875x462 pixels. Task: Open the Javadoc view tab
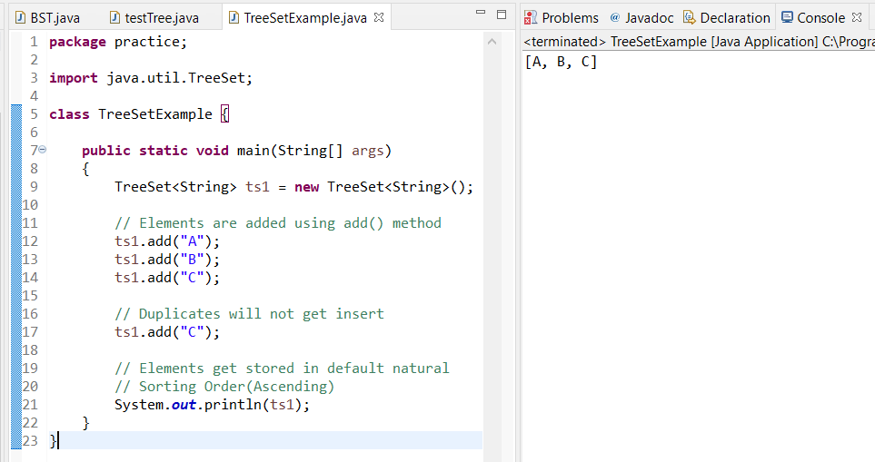pyautogui.click(x=642, y=18)
